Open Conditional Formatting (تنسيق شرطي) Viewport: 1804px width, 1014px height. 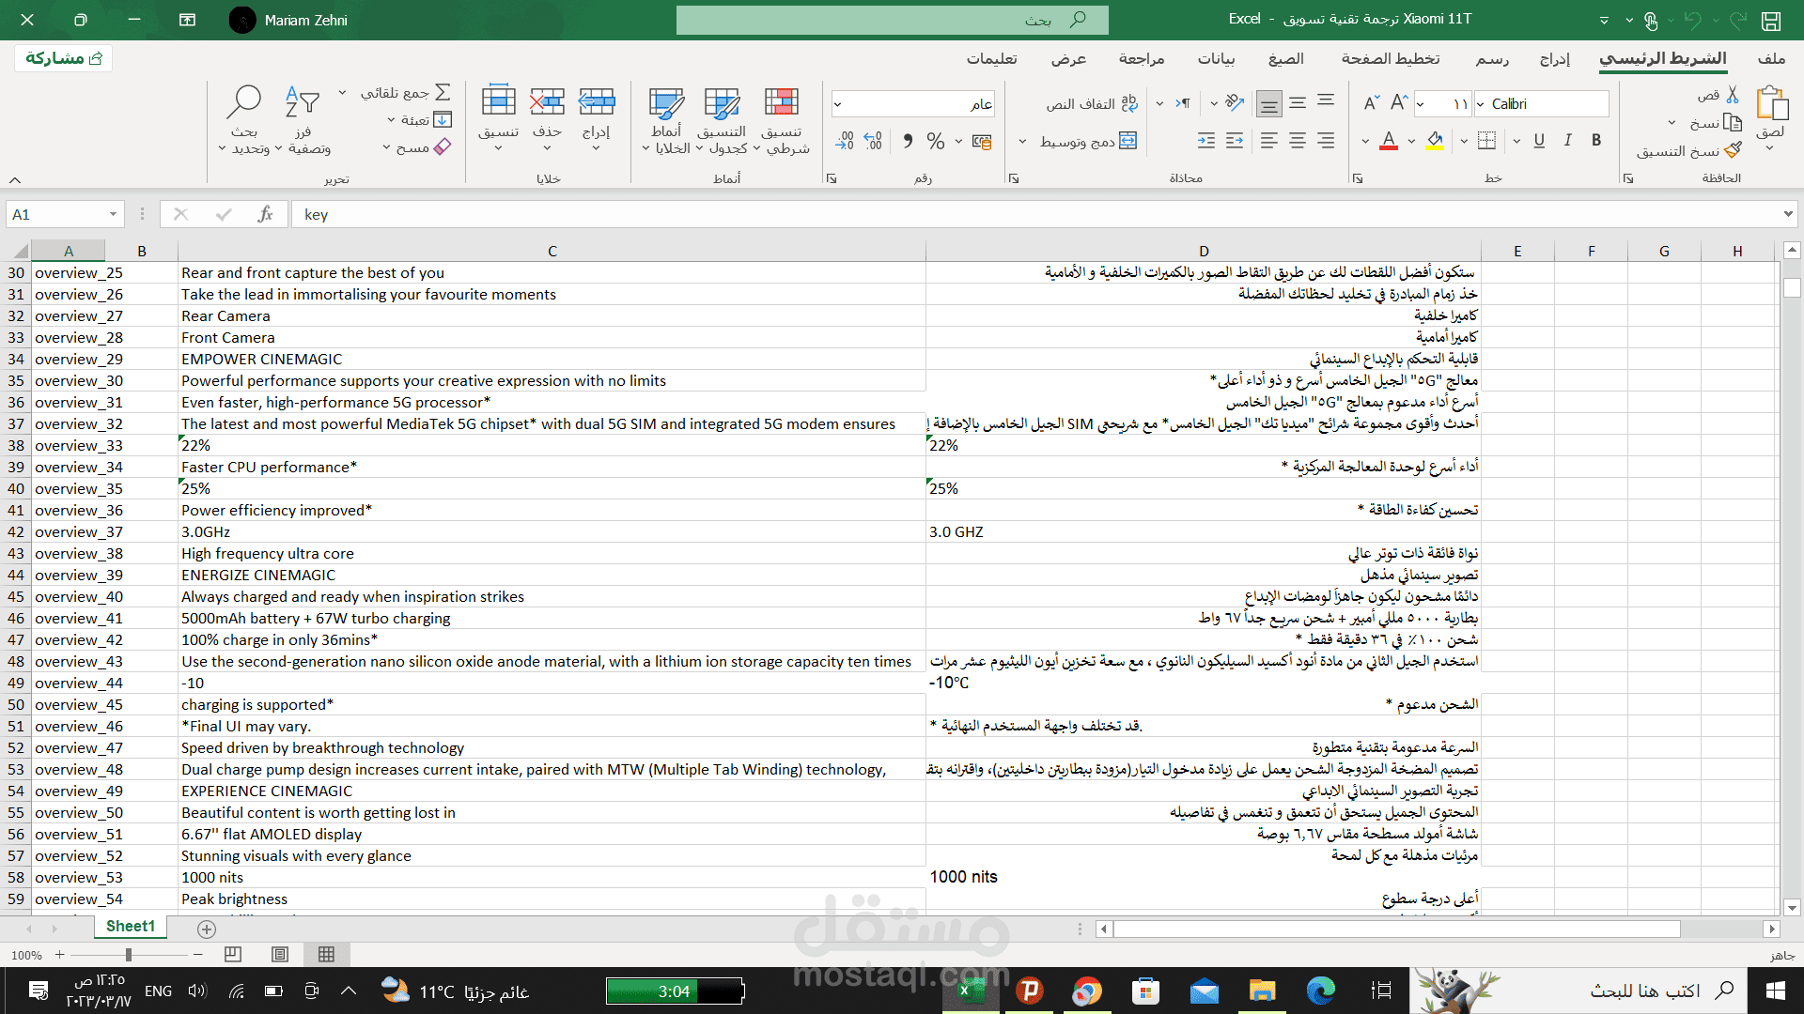pos(782,120)
